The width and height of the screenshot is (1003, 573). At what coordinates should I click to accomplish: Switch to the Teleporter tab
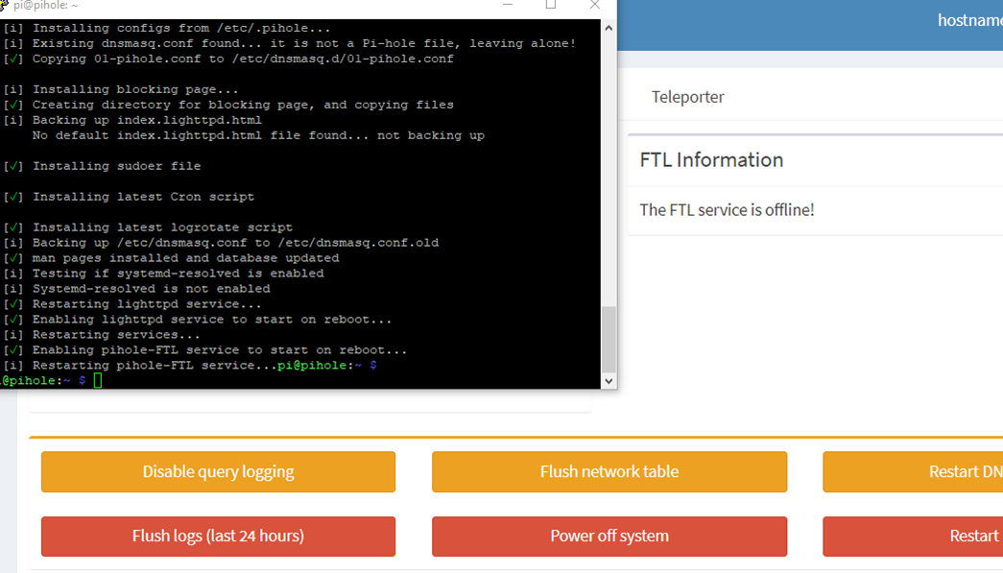pos(687,97)
